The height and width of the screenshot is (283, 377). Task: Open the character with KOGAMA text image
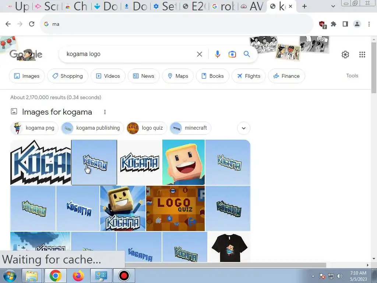(123, 209)
